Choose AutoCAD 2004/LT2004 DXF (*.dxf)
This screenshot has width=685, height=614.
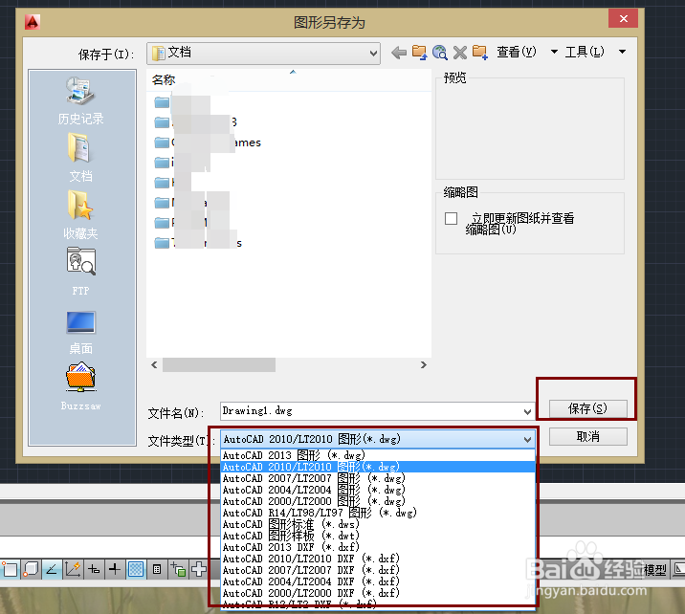(378, 581)
